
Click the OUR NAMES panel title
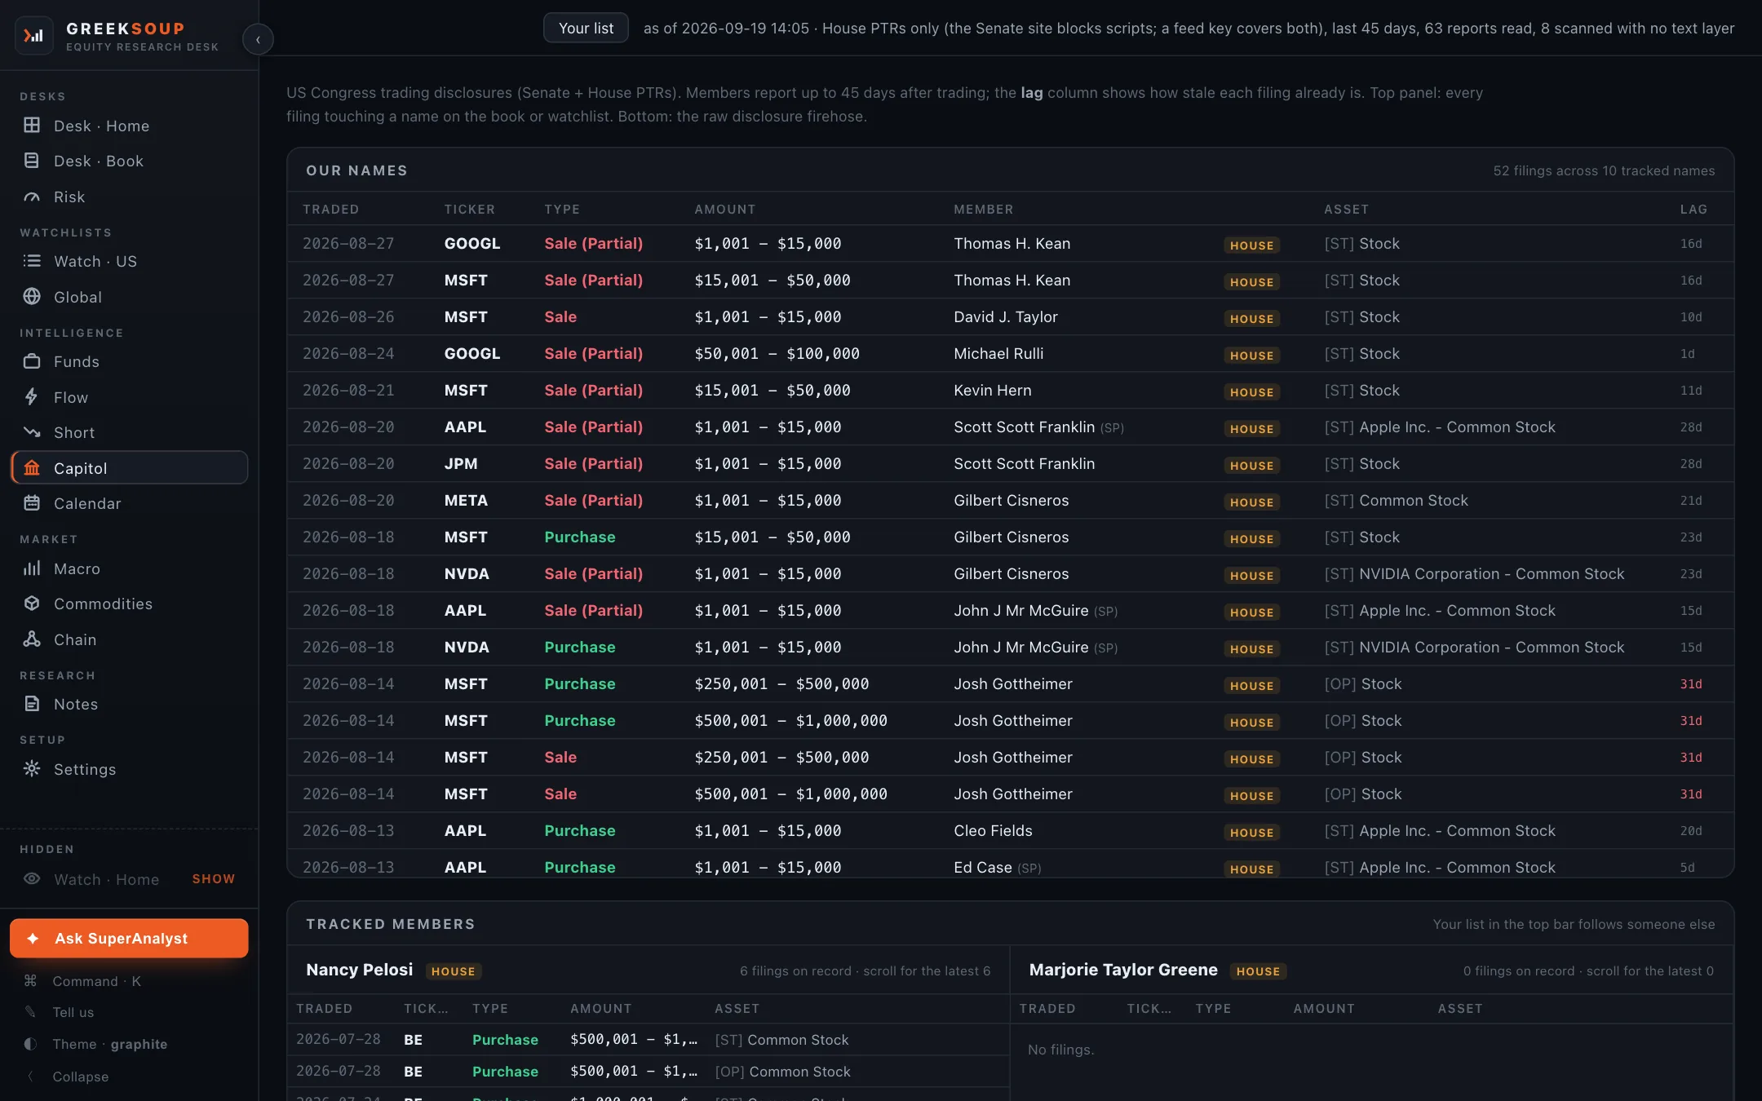point(356,170)
